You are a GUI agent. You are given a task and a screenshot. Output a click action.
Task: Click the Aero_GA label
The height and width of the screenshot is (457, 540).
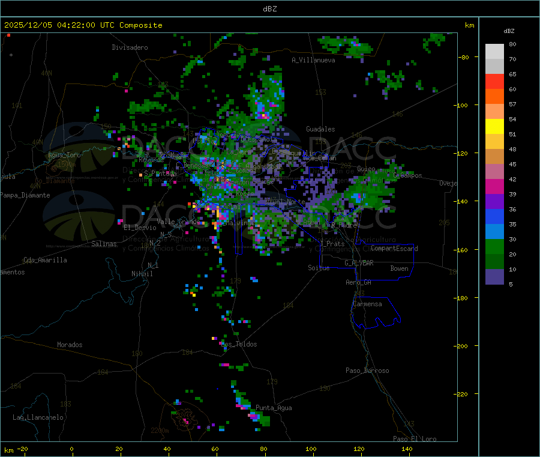click(x=359, y=282)
